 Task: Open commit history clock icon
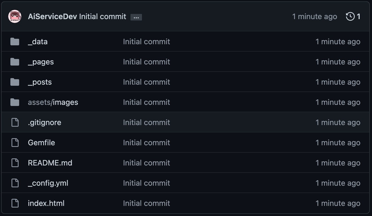pos(350,17)
